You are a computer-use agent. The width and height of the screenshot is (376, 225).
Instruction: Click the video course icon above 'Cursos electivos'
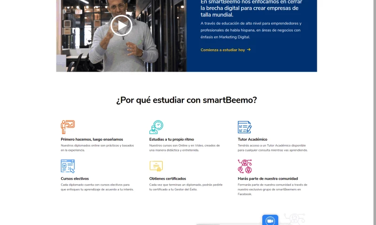click(x=68, y=166)
